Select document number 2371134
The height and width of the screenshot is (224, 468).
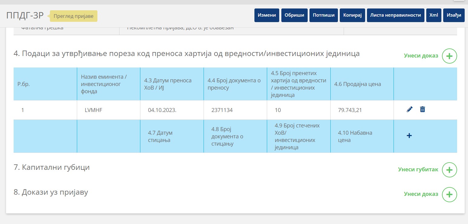pos(235,110)
